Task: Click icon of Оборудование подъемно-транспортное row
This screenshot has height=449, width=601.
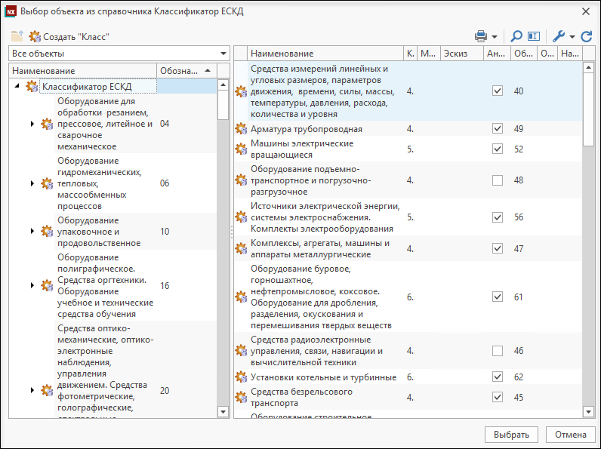Action: point(241,180)
